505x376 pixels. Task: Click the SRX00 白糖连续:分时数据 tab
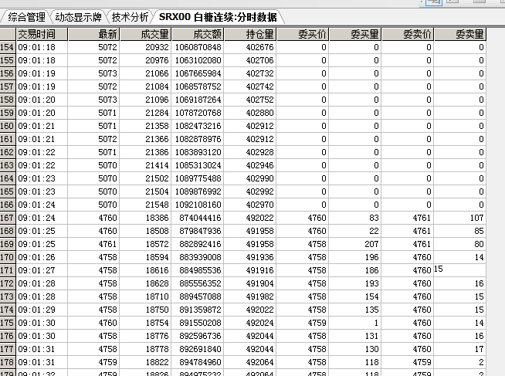(218, 16)
